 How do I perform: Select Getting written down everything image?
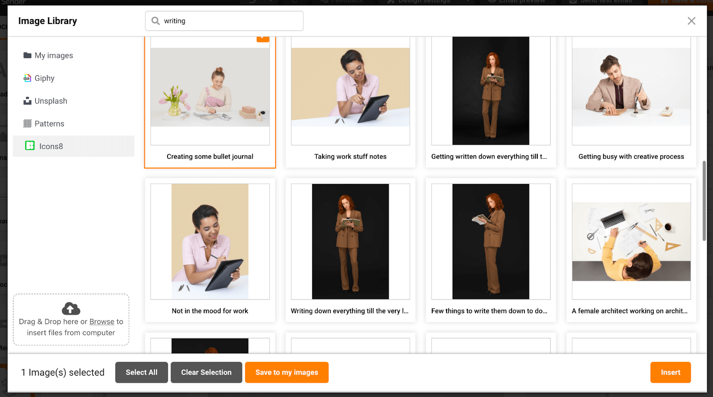pos(491,90)
